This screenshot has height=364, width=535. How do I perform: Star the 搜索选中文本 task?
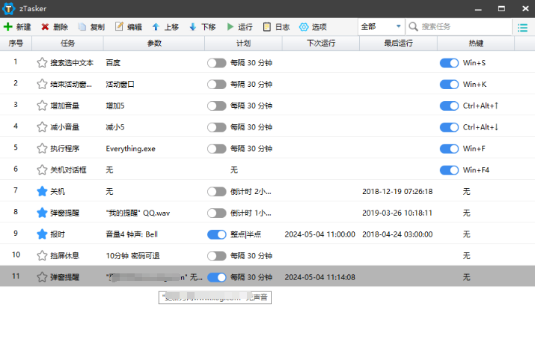click(42, 63)
